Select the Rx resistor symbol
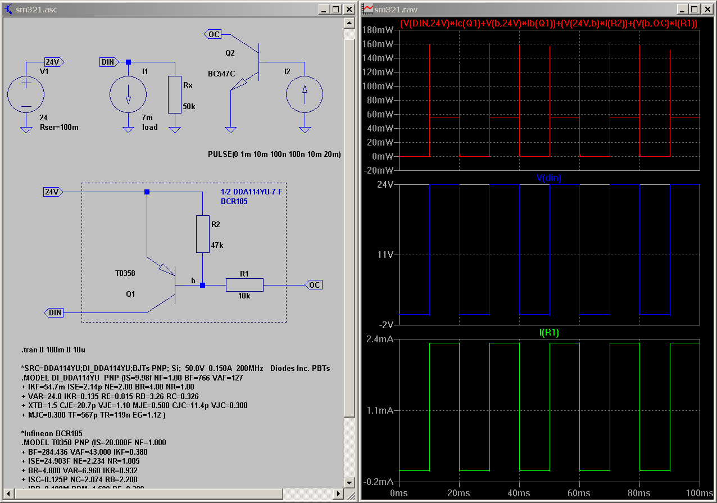 [x=175, y=94]
